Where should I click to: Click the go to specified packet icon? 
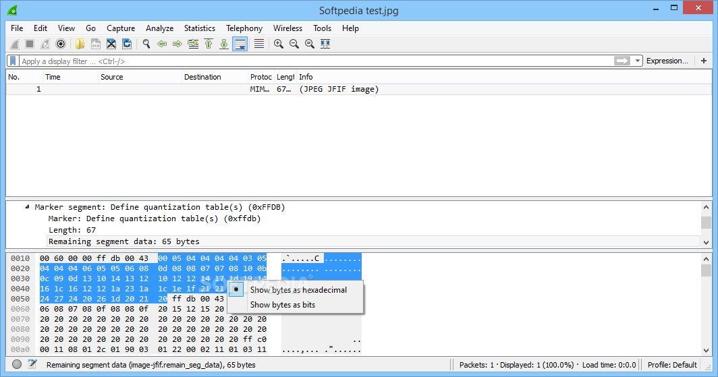[x=193, y=44]
